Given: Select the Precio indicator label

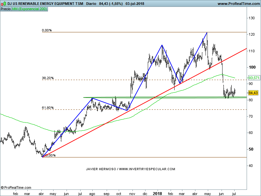Looking at the screenshot, I should pyautogui.click(x=6, y=9).
